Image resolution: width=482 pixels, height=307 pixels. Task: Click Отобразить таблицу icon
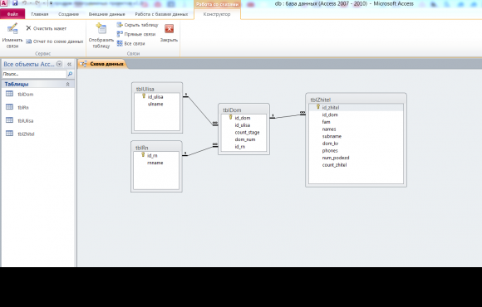click(101, 28)
